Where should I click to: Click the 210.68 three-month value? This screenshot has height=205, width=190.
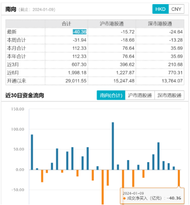tap(176, 64)
